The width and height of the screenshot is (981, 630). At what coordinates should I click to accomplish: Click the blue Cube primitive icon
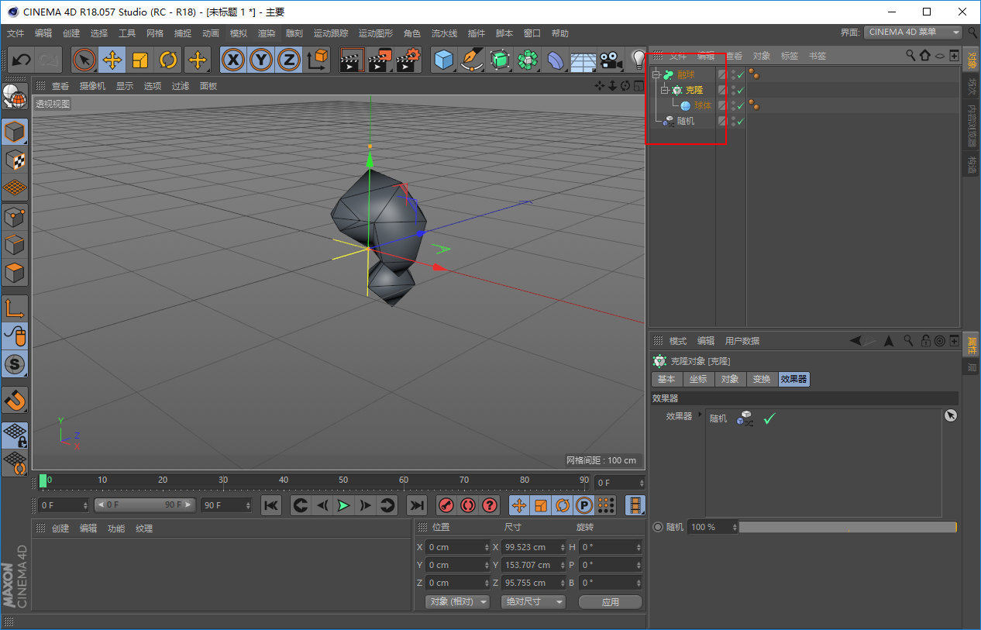point(443,60)
